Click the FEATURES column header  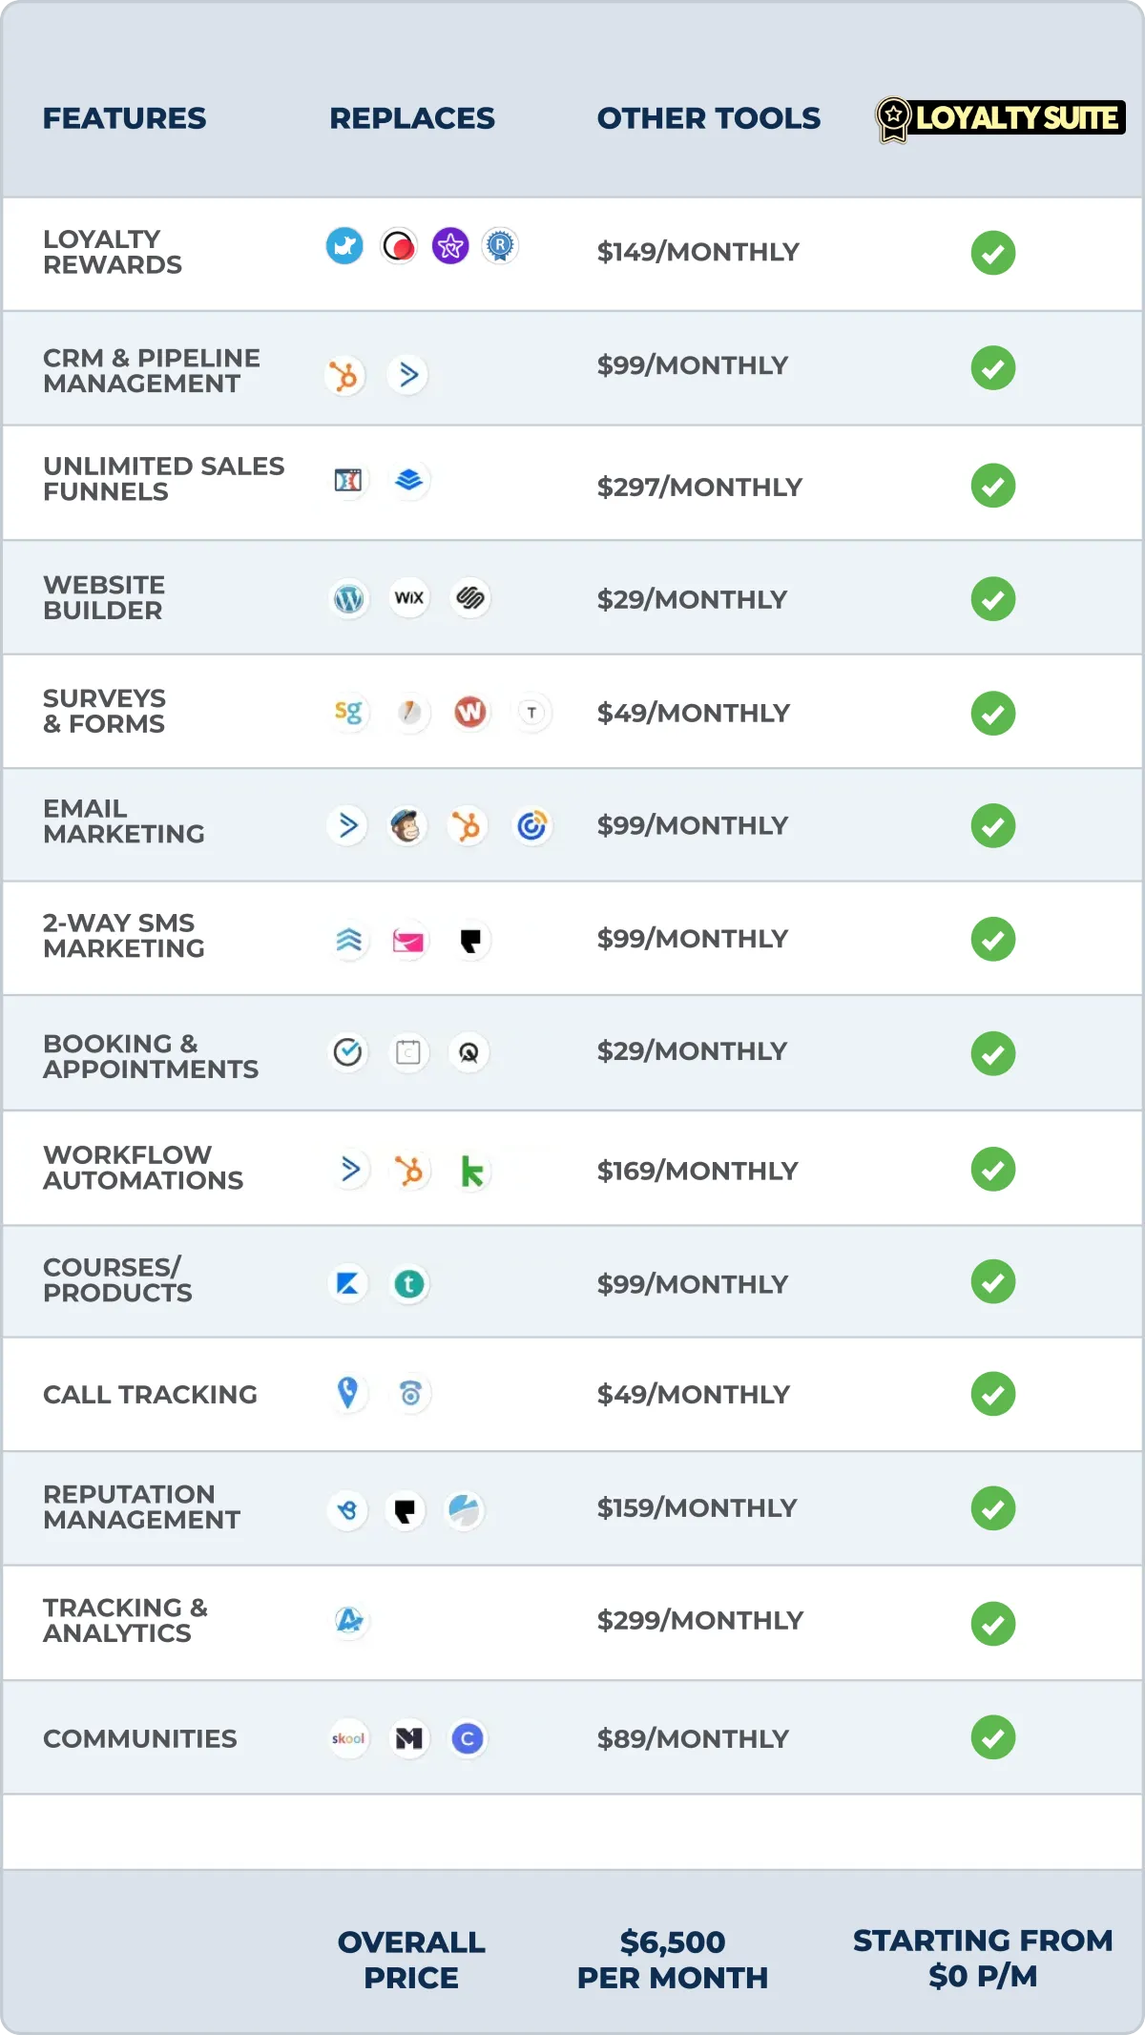(124, 118)
